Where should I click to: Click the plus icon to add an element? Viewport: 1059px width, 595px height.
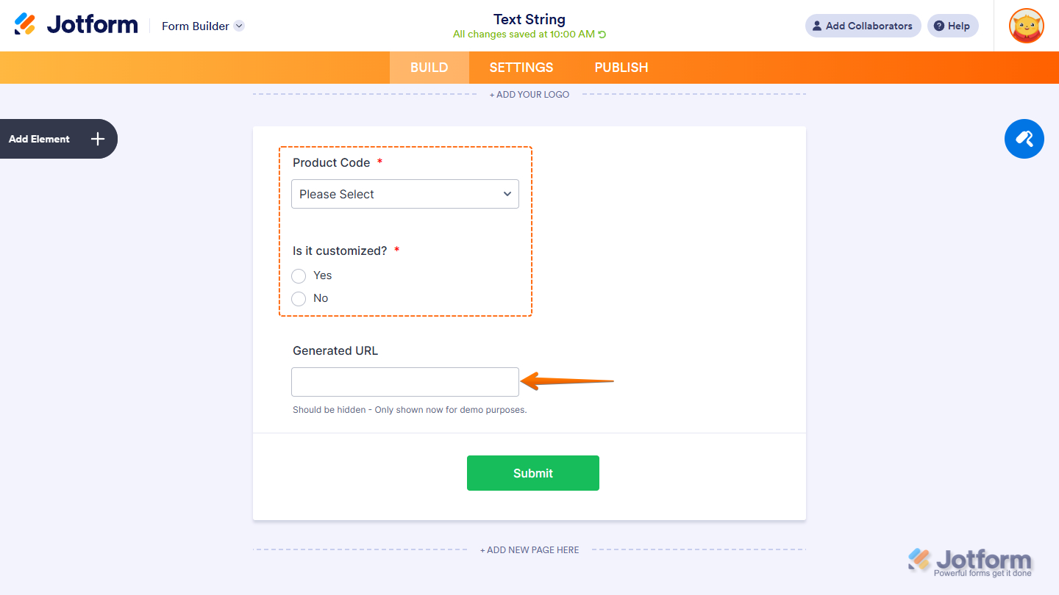click(96, 139)
